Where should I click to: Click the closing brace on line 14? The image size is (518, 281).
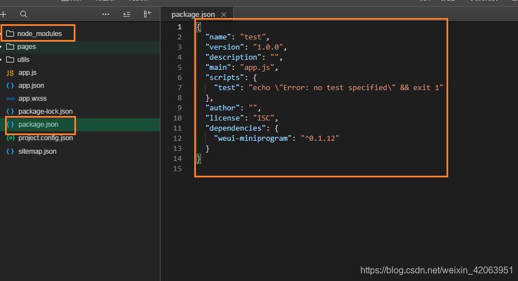point(199,159)
